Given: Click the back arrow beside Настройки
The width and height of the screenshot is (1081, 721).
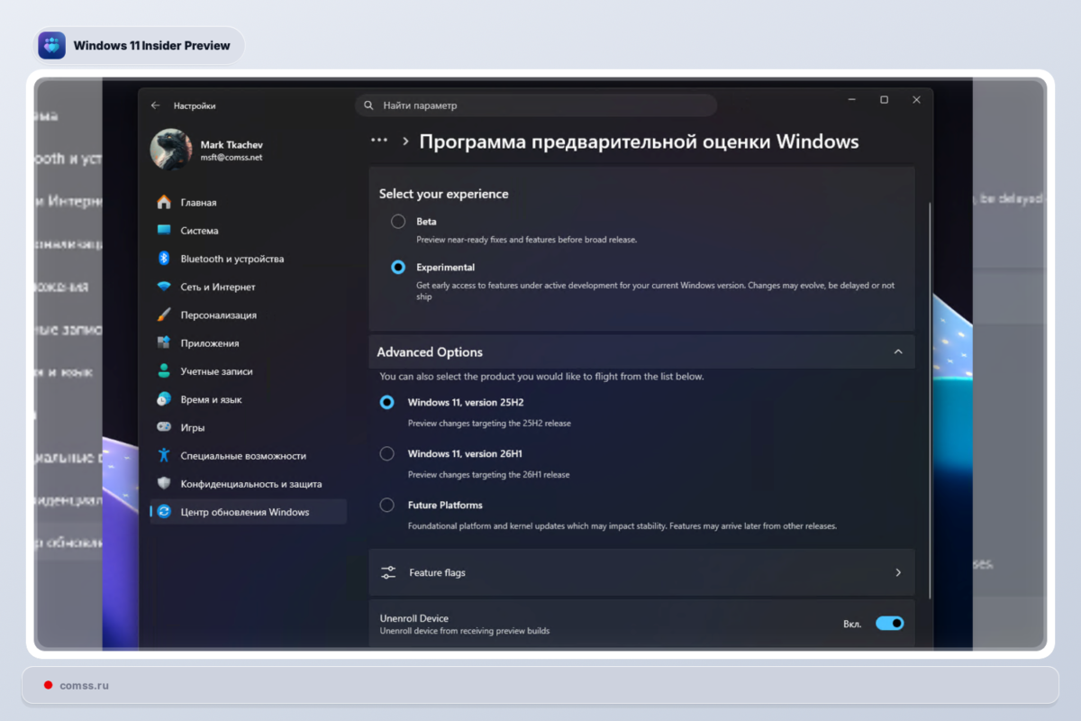Looking at the screenshot, I should click(153, 105).
